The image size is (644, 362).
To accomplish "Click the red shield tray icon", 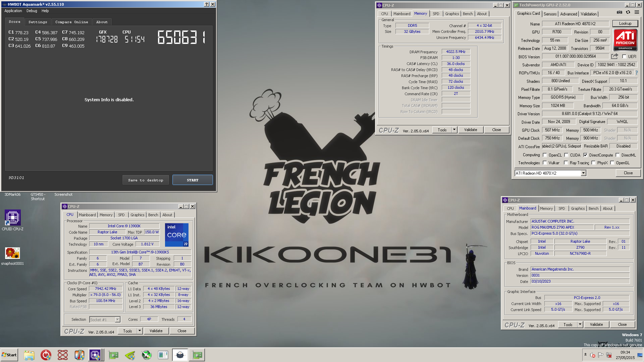I will pyautogui.click(x=593, y=355).
